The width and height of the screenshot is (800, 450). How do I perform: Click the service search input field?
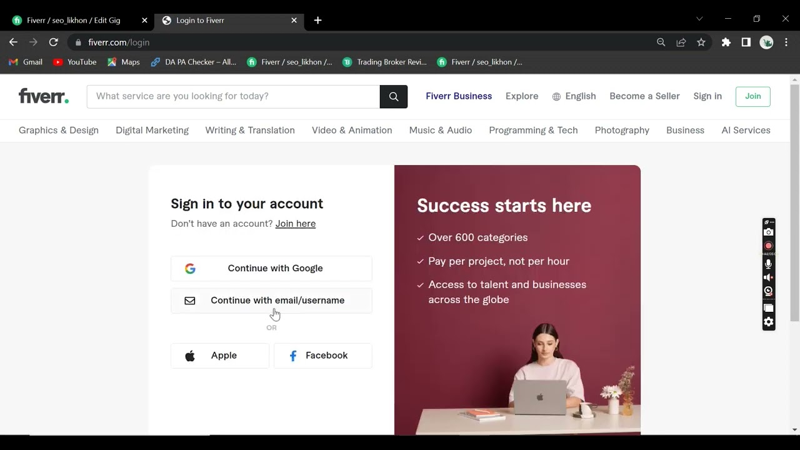233,96
